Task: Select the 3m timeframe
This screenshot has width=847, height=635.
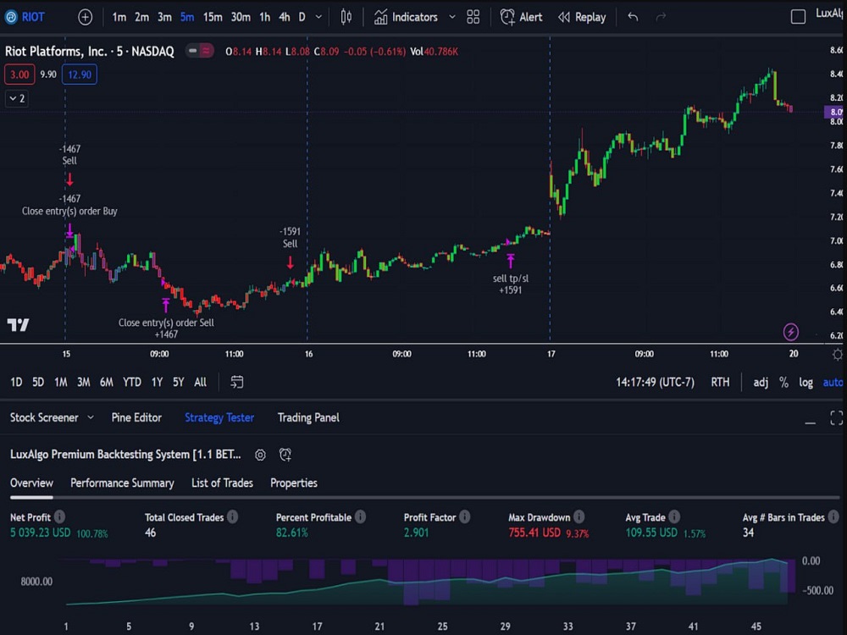Action: pos(164,17)
